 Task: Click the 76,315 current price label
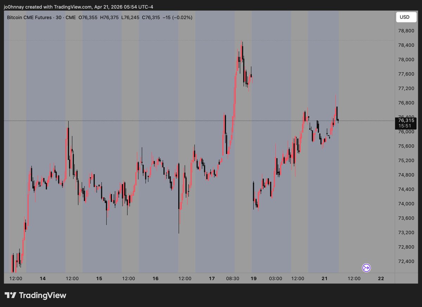point(406,120)
